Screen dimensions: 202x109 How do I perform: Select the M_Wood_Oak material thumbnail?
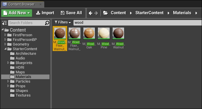pyautogui.click(x=89, y=33)
